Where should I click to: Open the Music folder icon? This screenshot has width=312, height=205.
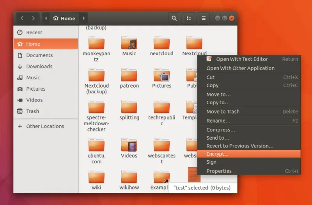pos(129,43)
